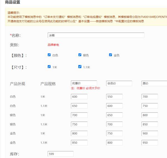Screen dimensions: 167x158
Task: Focus the 优惠价 batch input field
Action: [84, 83]
